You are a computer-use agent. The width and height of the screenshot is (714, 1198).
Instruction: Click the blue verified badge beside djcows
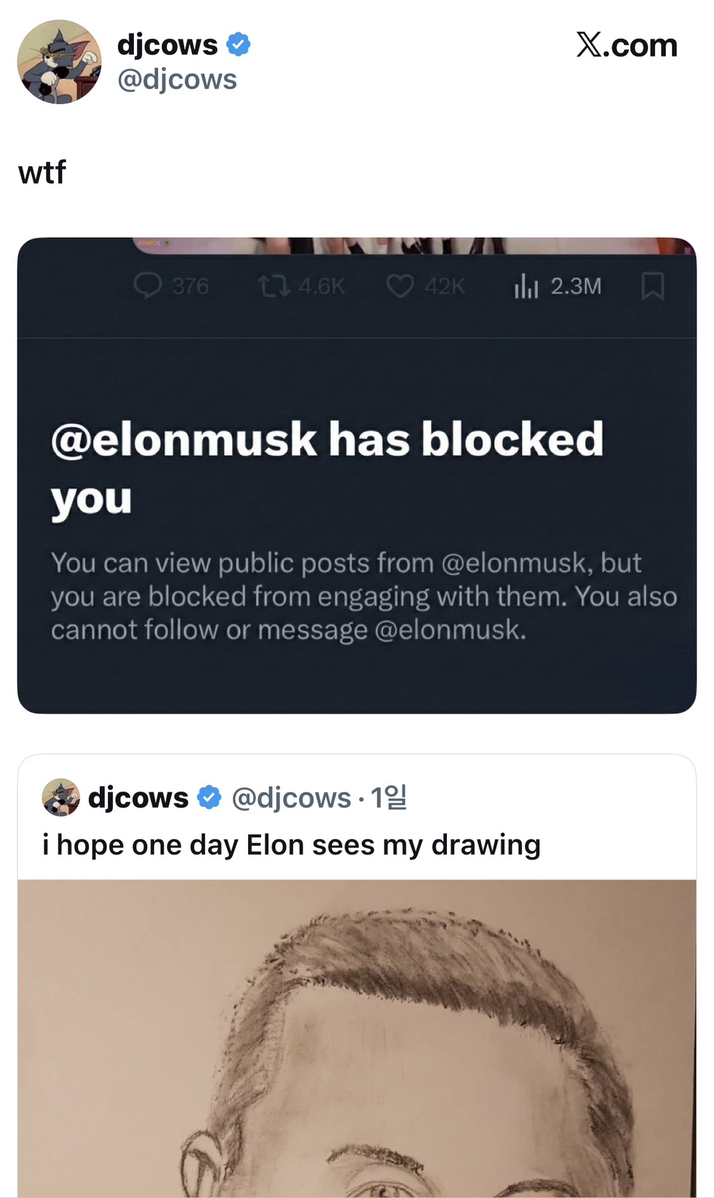click(x=238, y=45)
